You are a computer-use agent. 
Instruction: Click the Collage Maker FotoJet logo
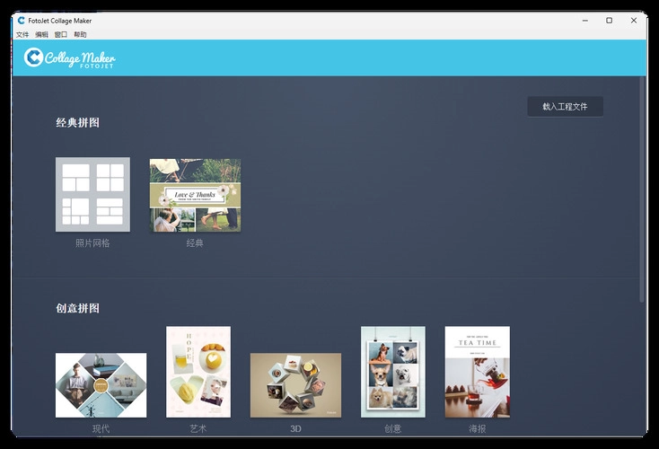tap(70, 58)
